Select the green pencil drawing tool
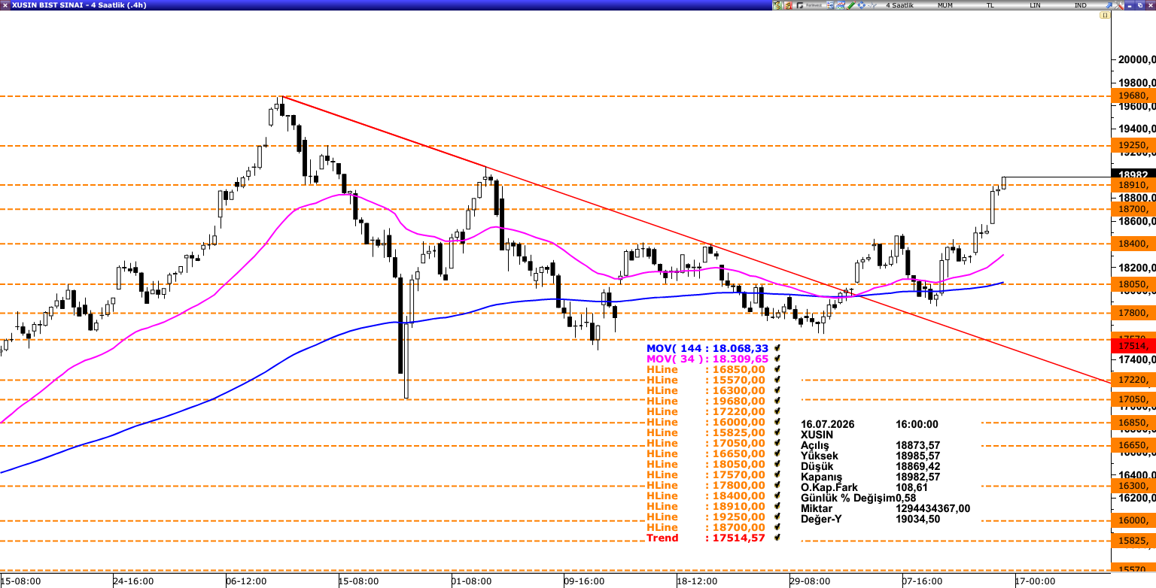This screenshot has width=1156, height=588. (851, 5)
